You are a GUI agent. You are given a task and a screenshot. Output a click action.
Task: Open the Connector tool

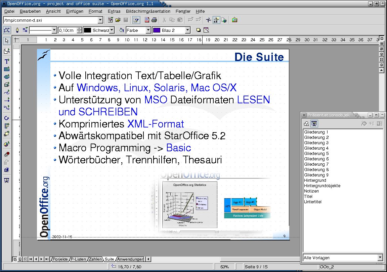pos(6,108)
